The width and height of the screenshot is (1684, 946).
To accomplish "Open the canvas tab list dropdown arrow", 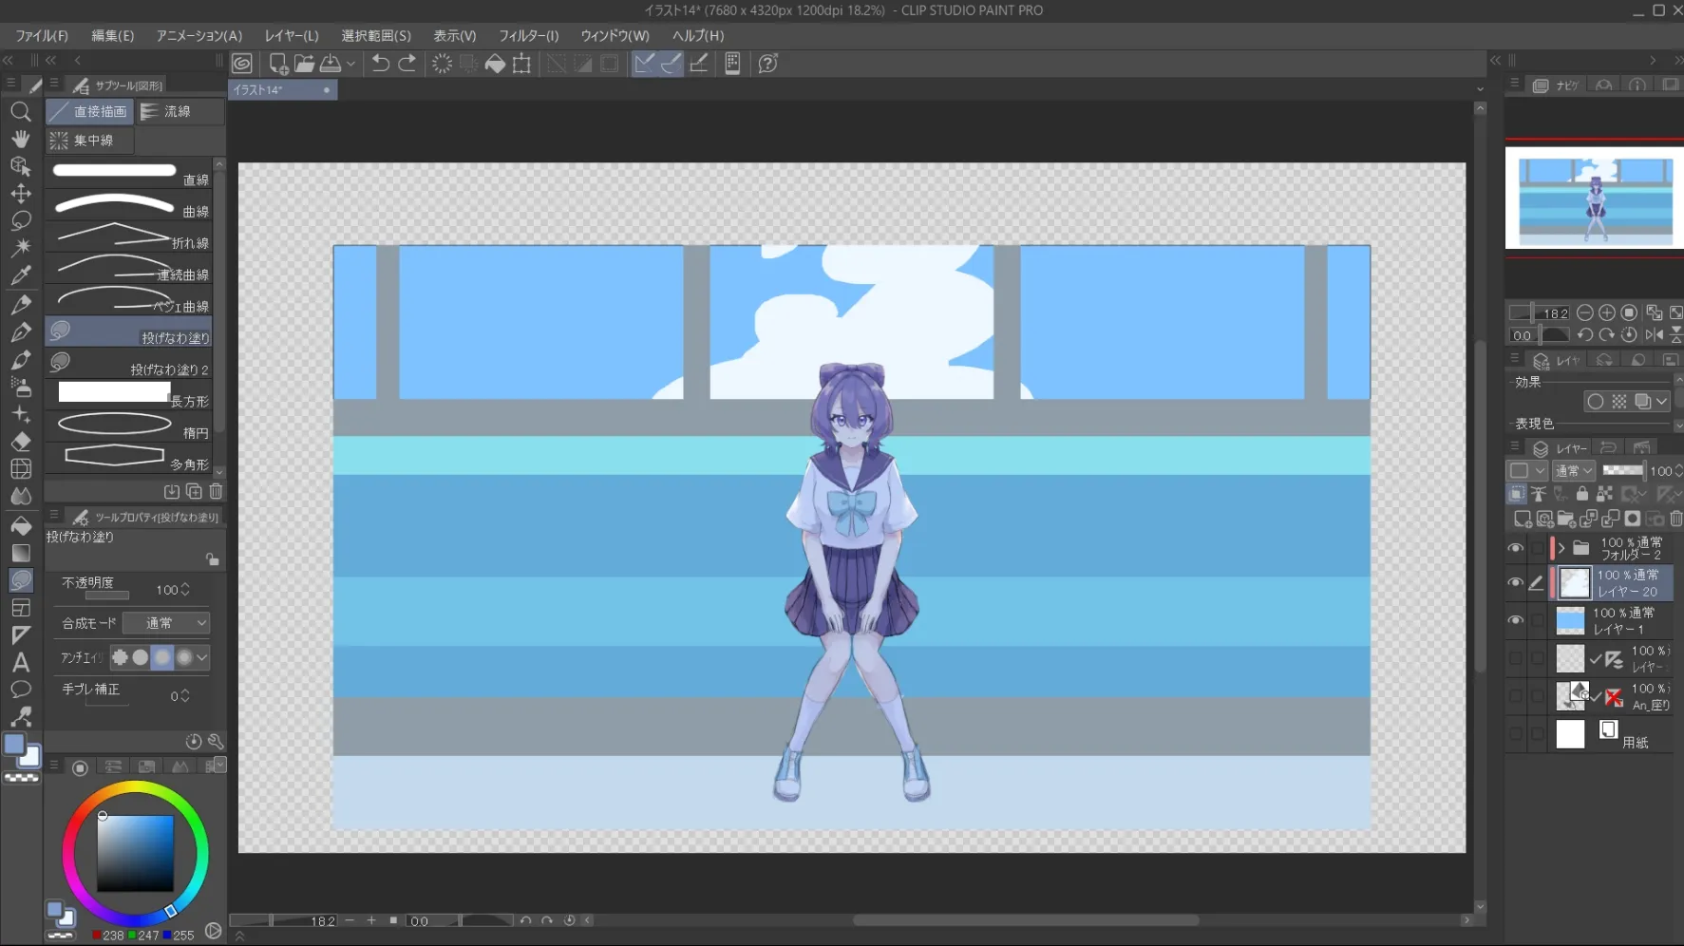I will point(1480,90).
